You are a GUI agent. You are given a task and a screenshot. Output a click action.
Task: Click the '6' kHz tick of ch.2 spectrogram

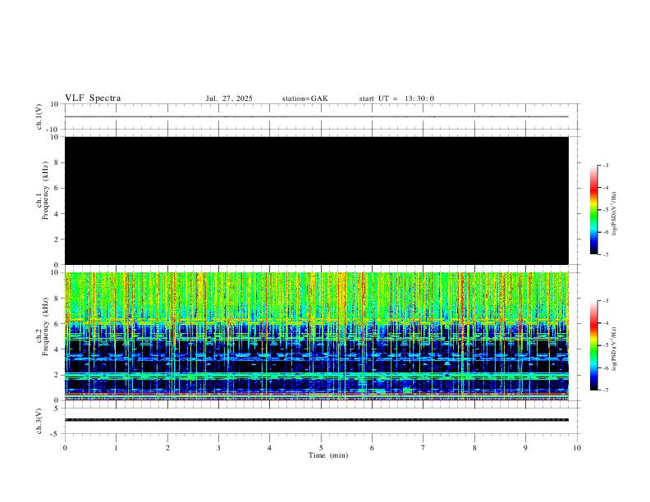click(x=57, y=324)
